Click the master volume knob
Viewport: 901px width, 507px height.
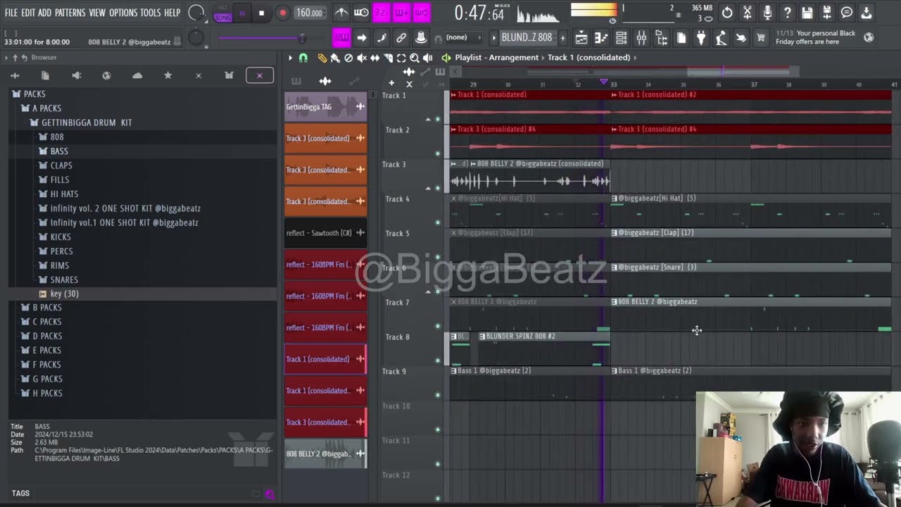196,13
